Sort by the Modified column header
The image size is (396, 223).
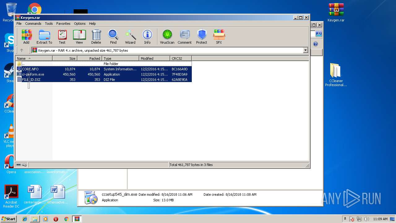click(154, 58)
